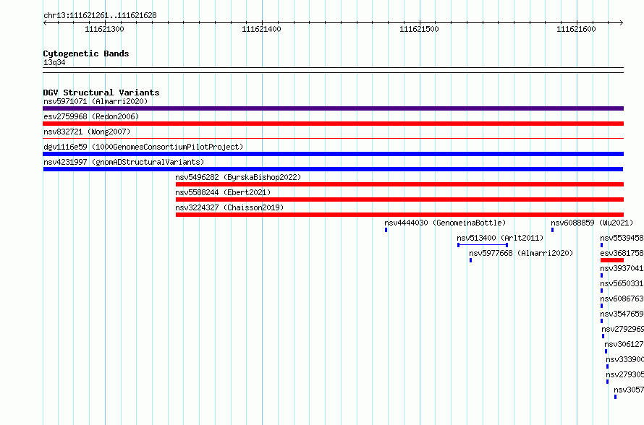The image size is (644, 425).
Task: Select the DGV Structural Variants track heading
Action: [101, 93]
